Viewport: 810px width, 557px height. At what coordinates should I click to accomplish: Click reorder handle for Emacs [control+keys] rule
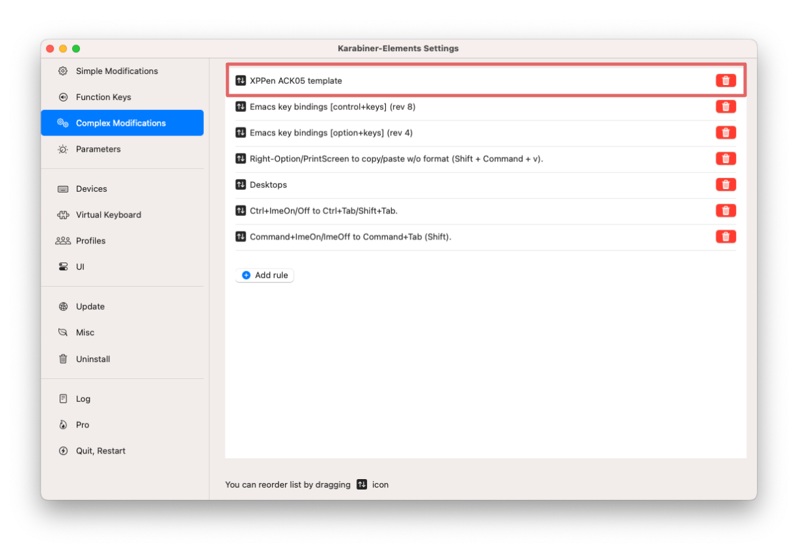241,107
